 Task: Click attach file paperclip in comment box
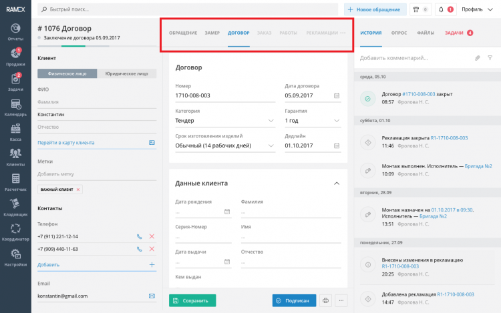(x=478, y=58)
